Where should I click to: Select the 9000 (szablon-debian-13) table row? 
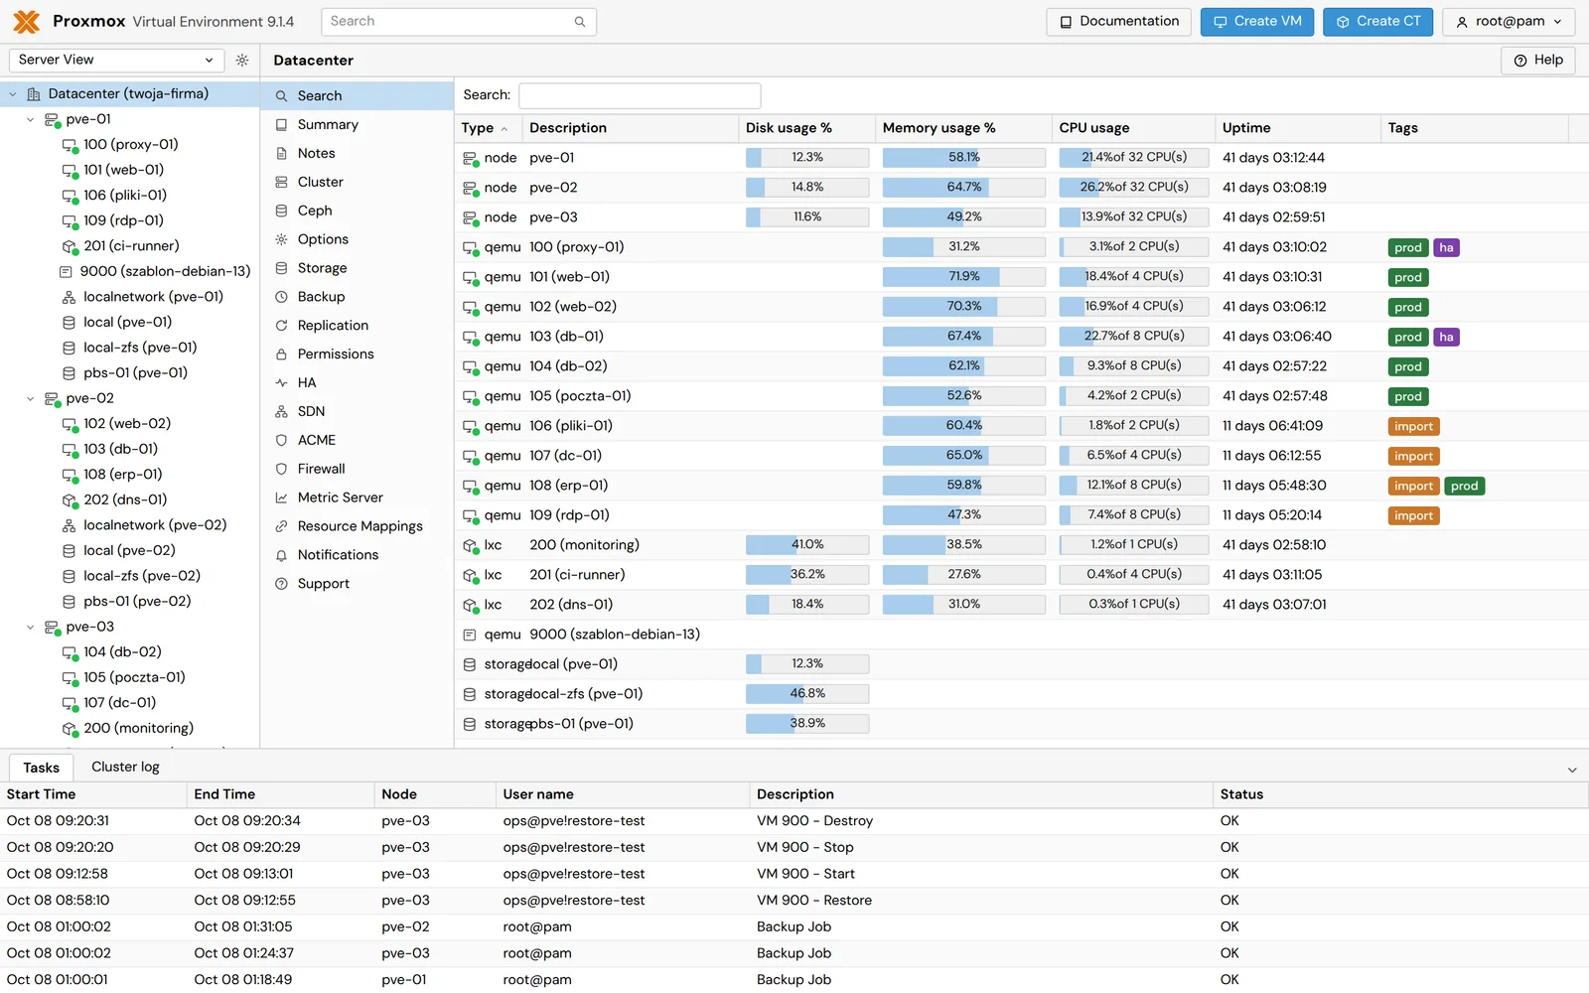click(x=1021, y=635)
